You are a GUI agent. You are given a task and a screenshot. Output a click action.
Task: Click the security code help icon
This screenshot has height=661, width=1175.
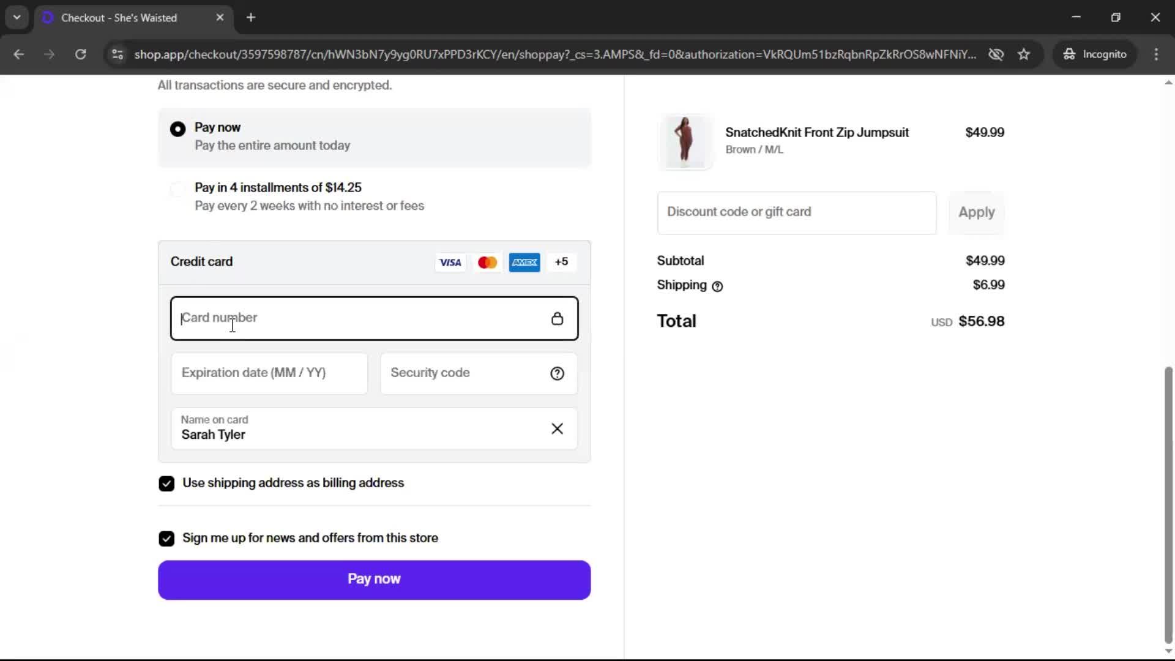[x=557, y=373]
